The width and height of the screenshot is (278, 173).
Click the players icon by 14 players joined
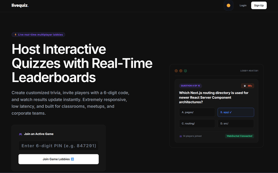[x=181, y=136]
